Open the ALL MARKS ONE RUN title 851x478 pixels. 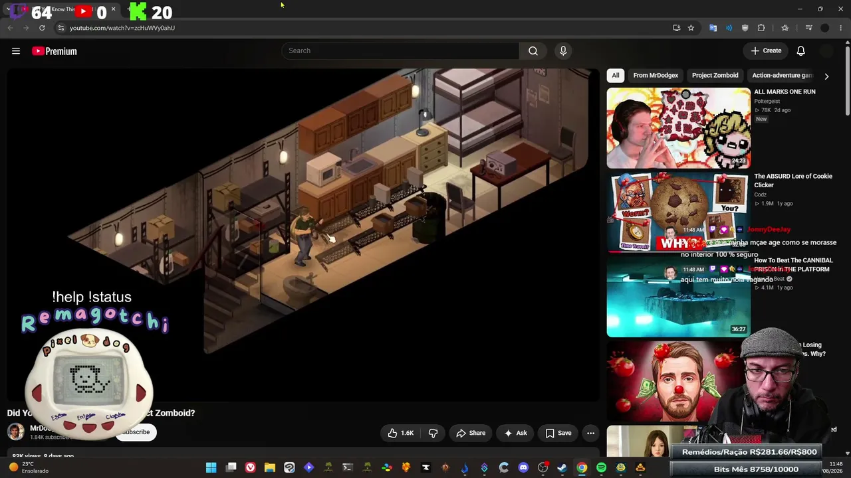785,92
